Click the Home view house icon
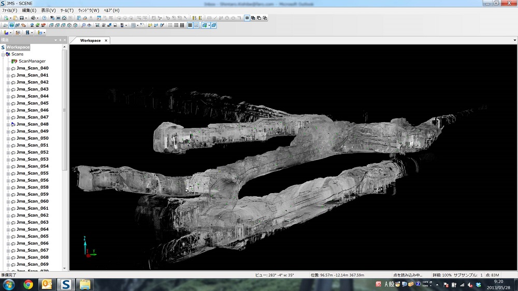This screenshot has width=518, height=291. click(x=64, y=18)
